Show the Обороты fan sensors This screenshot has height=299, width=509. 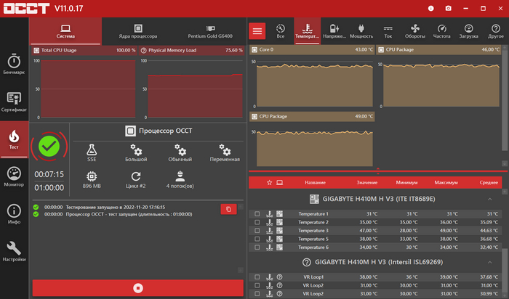414,30
